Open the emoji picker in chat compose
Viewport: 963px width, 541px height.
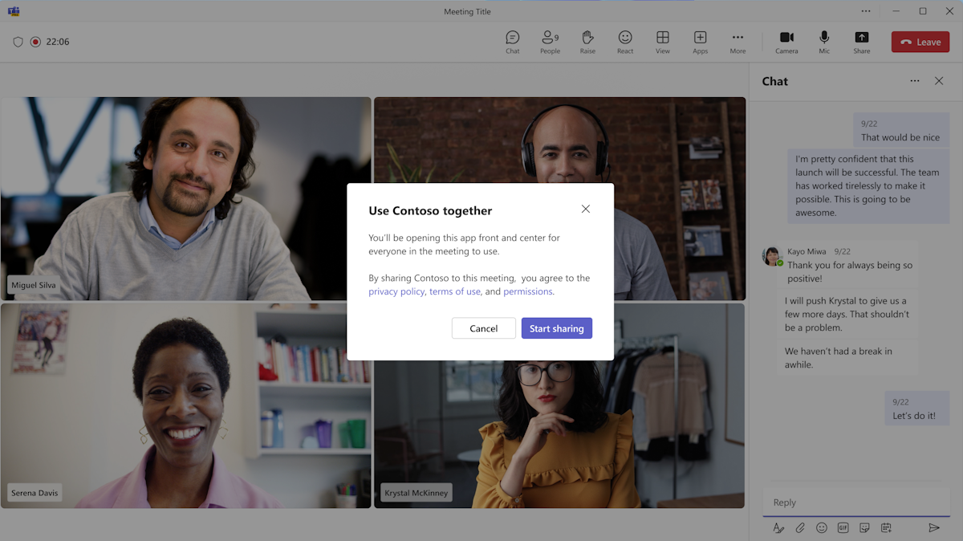822,528
